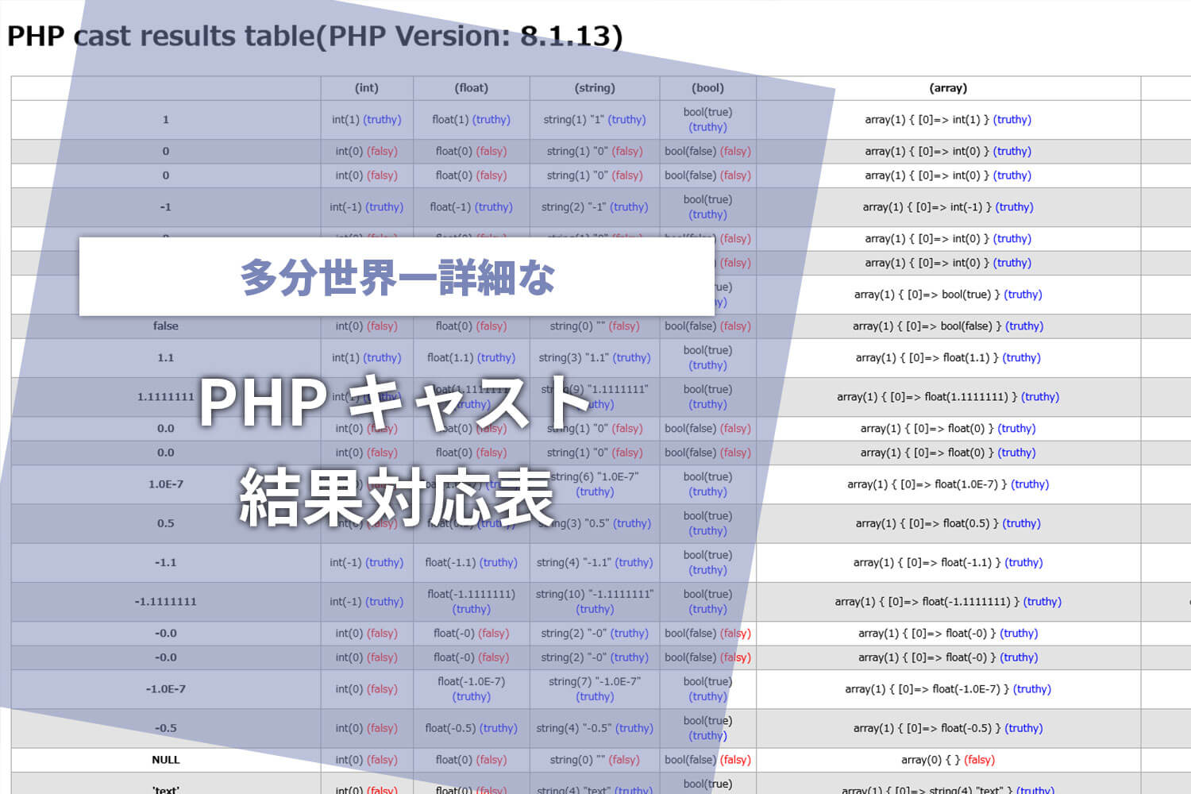This screenshot has height=794, width=1191.
Task: Click "array(1) { [0]=> float(1.1) }" cell
Action: [948, 358]
